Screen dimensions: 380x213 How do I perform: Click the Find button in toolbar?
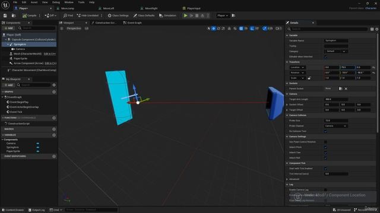(x=68, y=15)
